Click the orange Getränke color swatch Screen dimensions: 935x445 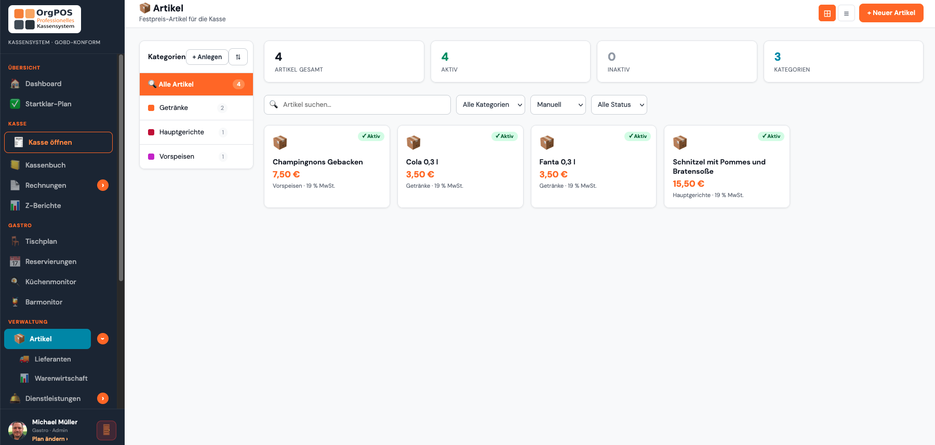tap(151, 108)
